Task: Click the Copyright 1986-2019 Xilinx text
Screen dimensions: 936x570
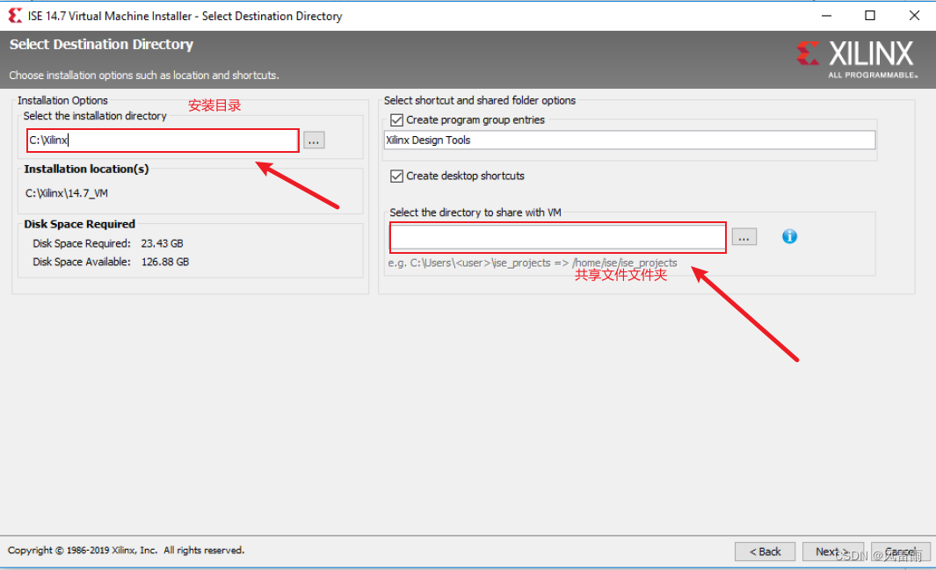Action: click(x=126, y=551)
